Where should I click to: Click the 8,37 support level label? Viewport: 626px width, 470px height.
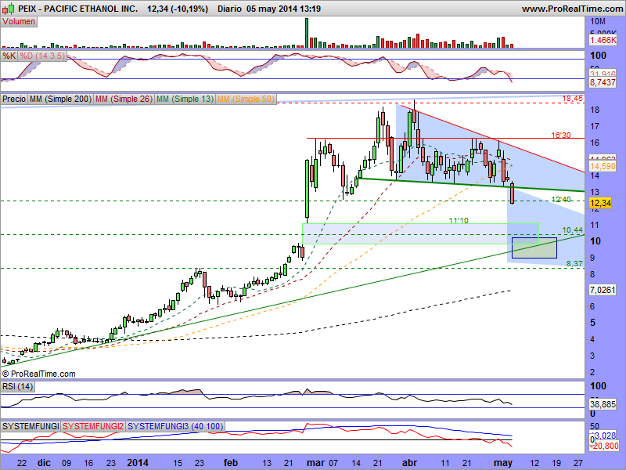tap(574, 263)
